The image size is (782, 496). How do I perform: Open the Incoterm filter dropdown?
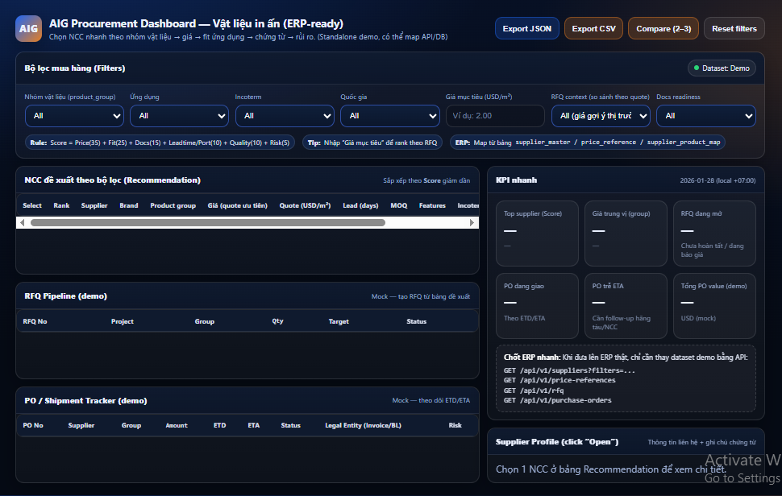284,116
